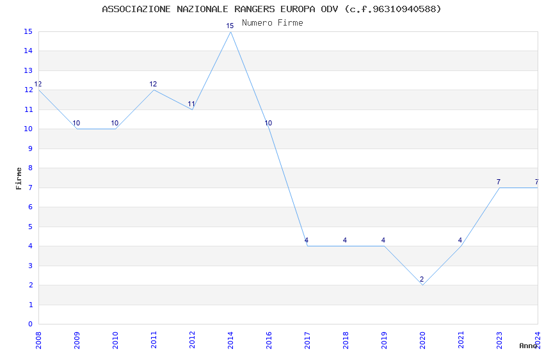The image size is (544, 352).
Task: Click the 'Anno' x-axis label
Action: point(528,346)
